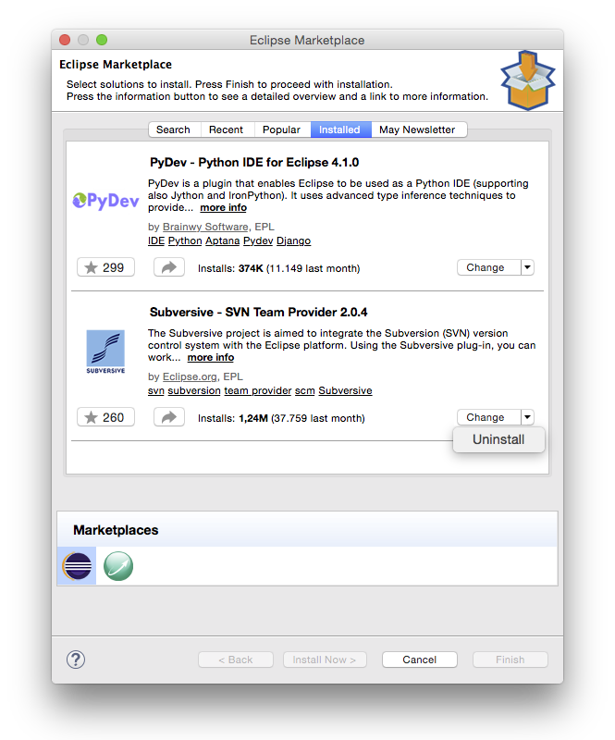Click the Subversive tag link
The height and width of the screenshot is (740, 615).
click(x=345, y=390)
